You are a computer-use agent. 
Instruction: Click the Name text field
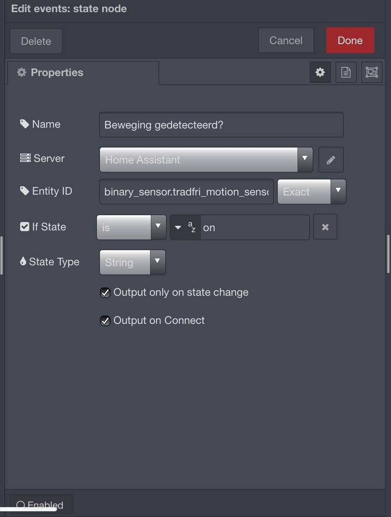(221, 125)
